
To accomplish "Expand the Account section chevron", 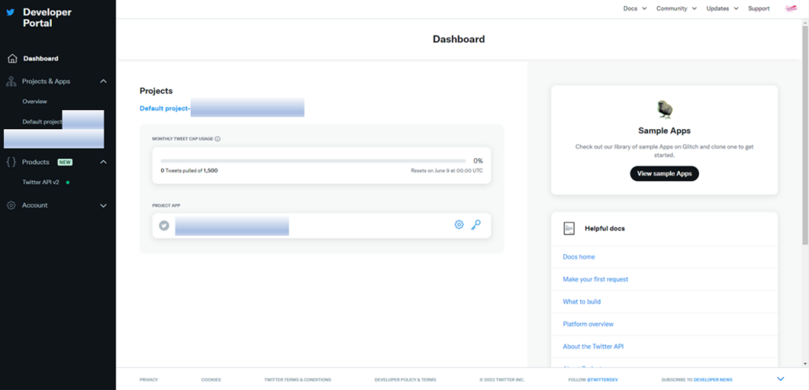I will pyautogui.click(x=103, y=205).
